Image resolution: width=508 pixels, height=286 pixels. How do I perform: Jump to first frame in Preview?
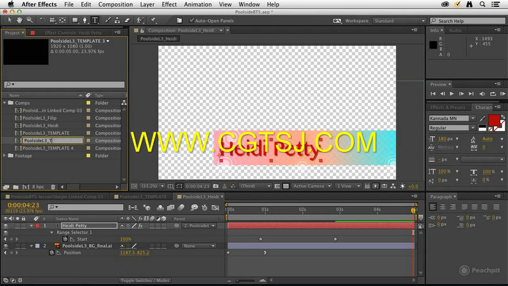click(x=433, y=93)
